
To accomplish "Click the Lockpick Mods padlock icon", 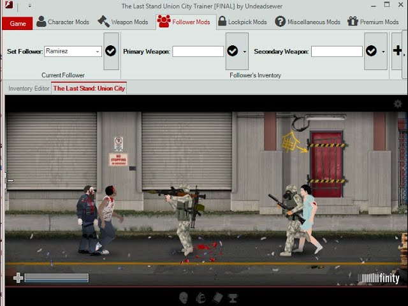I will [222, 21].
